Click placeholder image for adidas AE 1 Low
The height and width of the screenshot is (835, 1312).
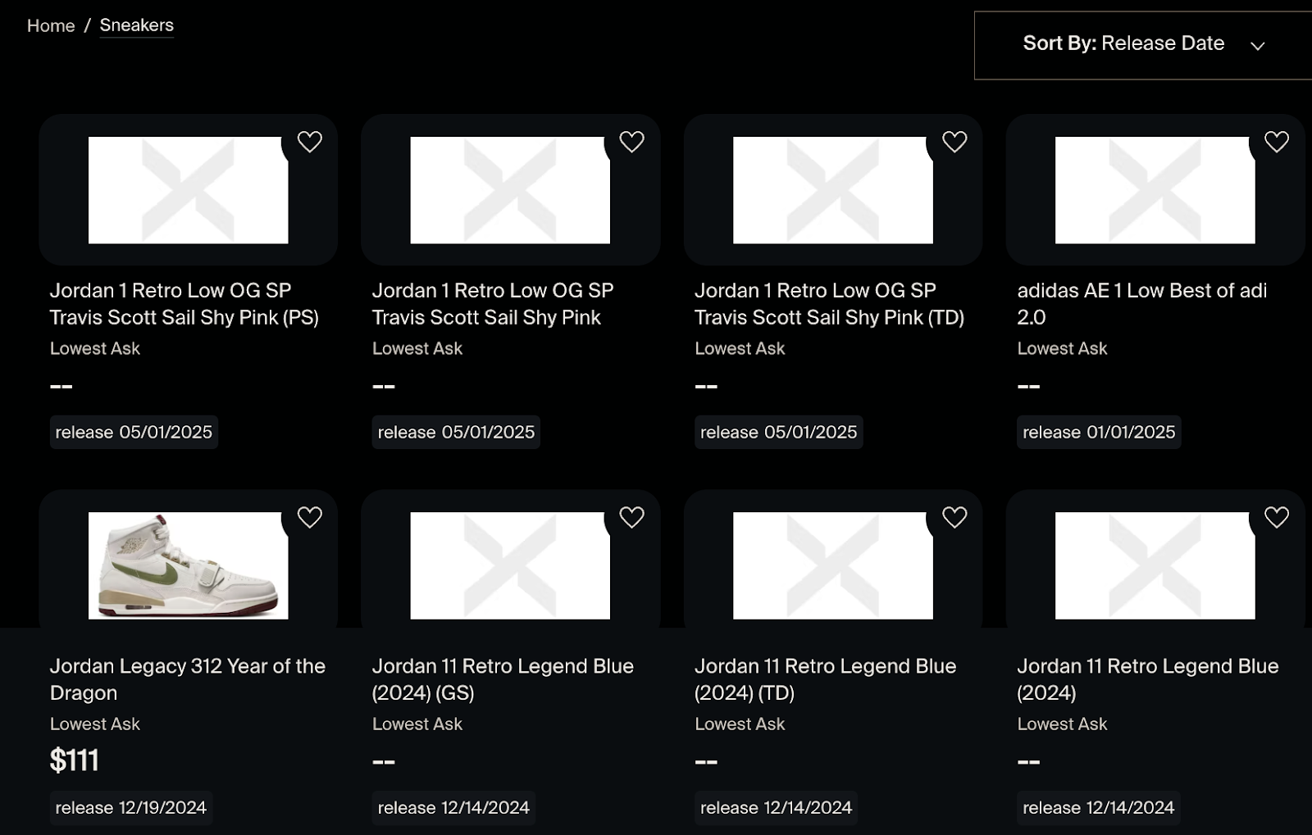(x=1155, y=190)
